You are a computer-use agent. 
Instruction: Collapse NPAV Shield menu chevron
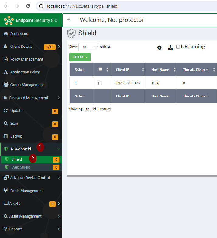59,149
